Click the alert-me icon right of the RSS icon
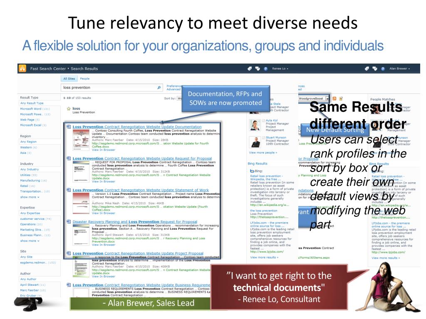This screenshot has height=319, width=426. tap(341, 98)
